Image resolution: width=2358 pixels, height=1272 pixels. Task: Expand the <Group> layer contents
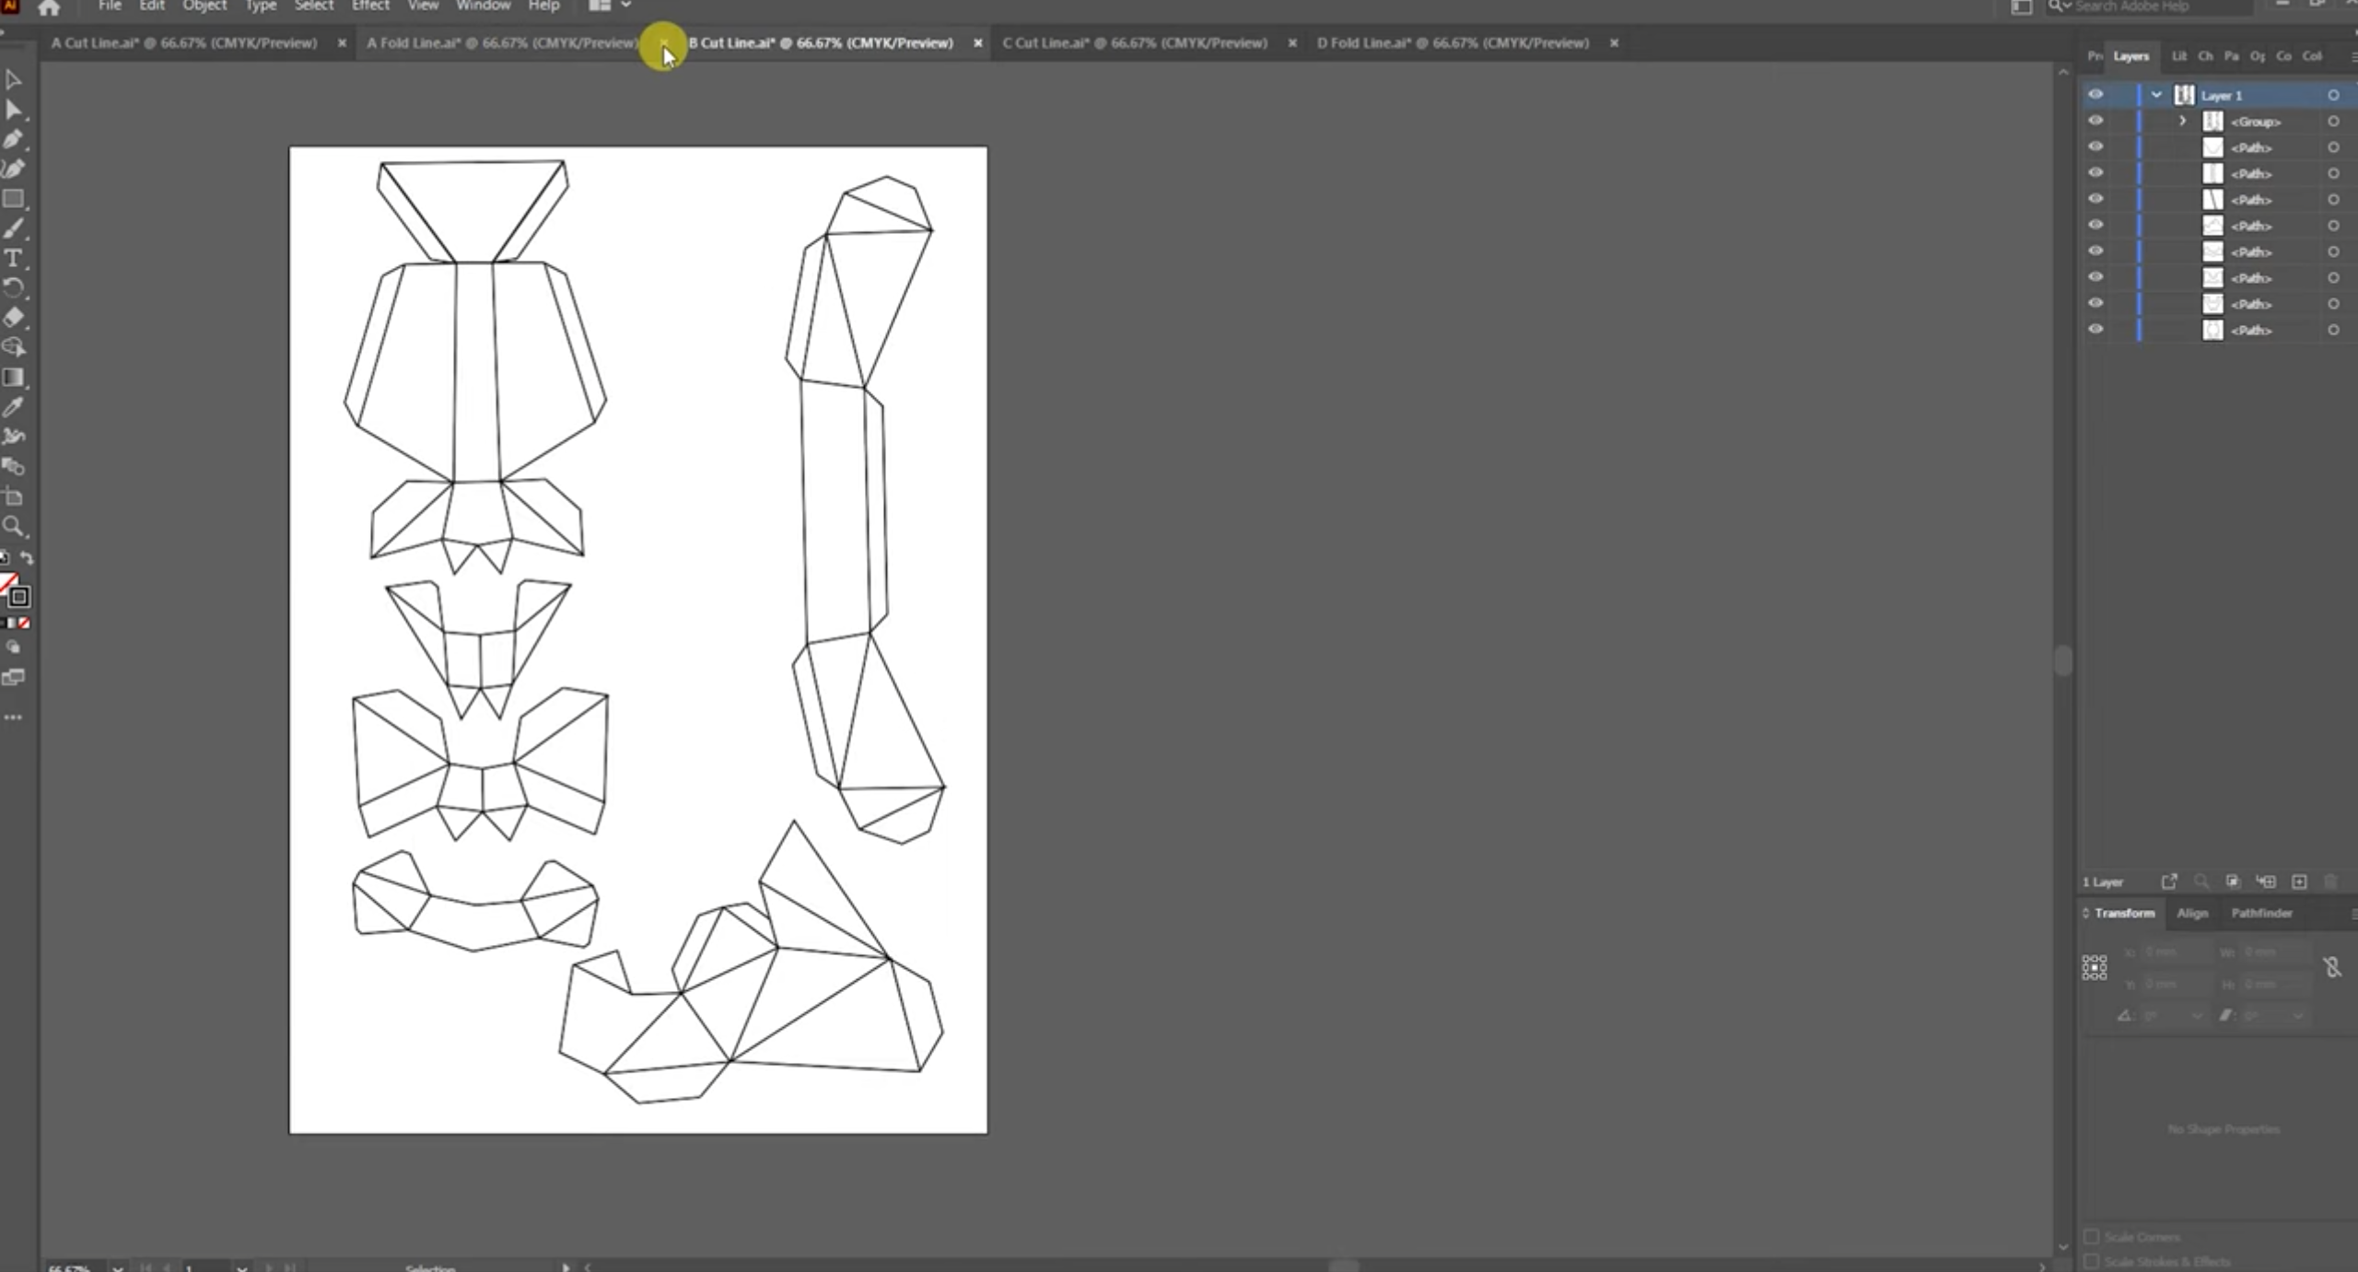(x=2181, y=121)
